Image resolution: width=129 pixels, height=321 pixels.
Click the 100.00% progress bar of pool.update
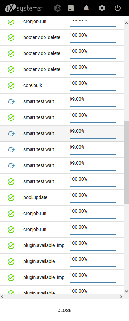coord(93,203)
